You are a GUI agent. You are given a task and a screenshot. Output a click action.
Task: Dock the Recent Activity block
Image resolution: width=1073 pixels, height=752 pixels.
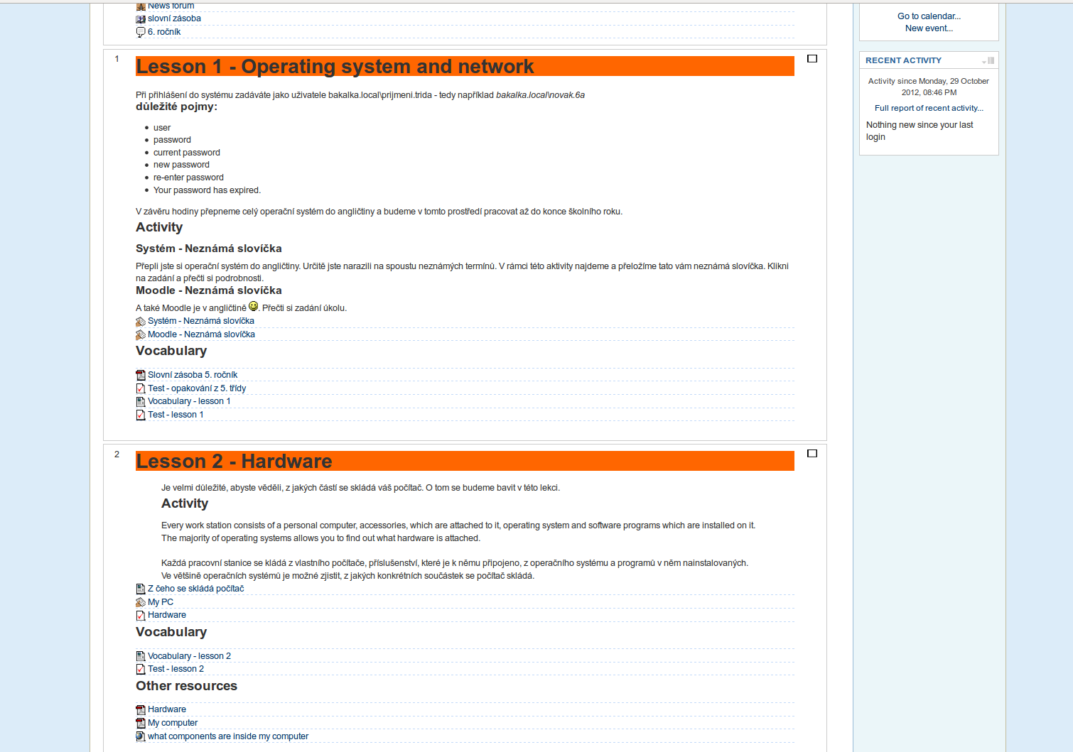click(x=991, y=61)
